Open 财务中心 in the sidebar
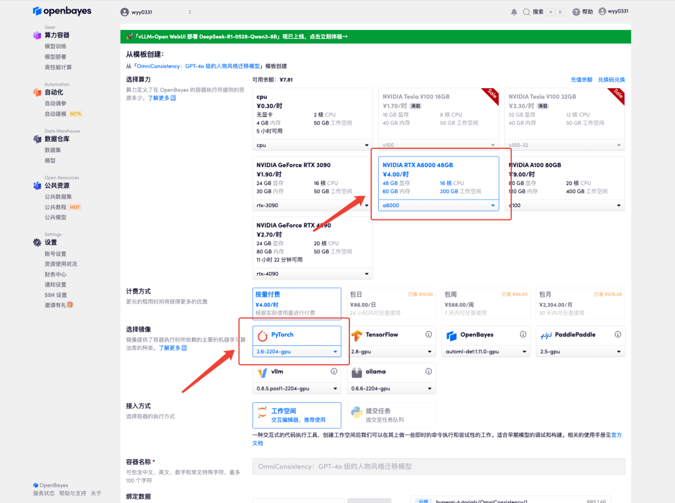Screen dimensions: 675x503 56,274
